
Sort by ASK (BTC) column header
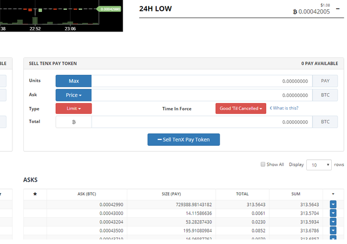click(87, 194)
